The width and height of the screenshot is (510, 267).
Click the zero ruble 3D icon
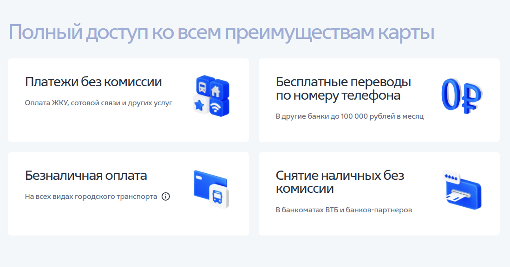pyautogui.click(x=461, y=95)
